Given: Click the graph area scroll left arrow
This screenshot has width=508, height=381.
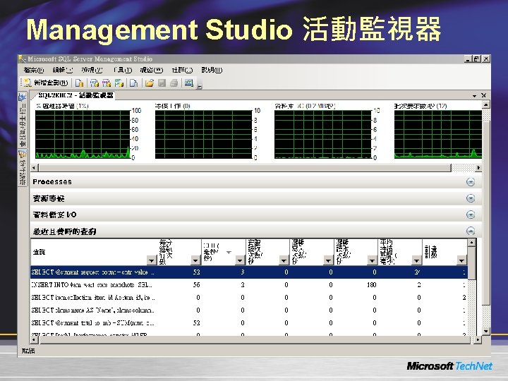Looking at the screenshot, I should (34, 168).
